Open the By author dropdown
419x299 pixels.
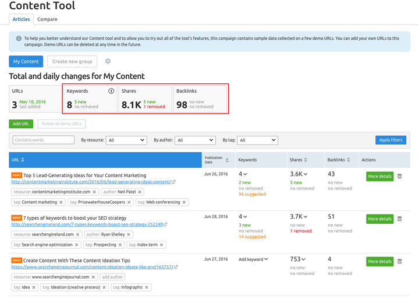click(195, 140)
